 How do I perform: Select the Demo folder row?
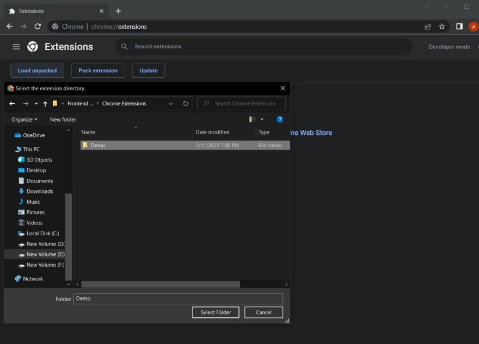tap(185, 146)
